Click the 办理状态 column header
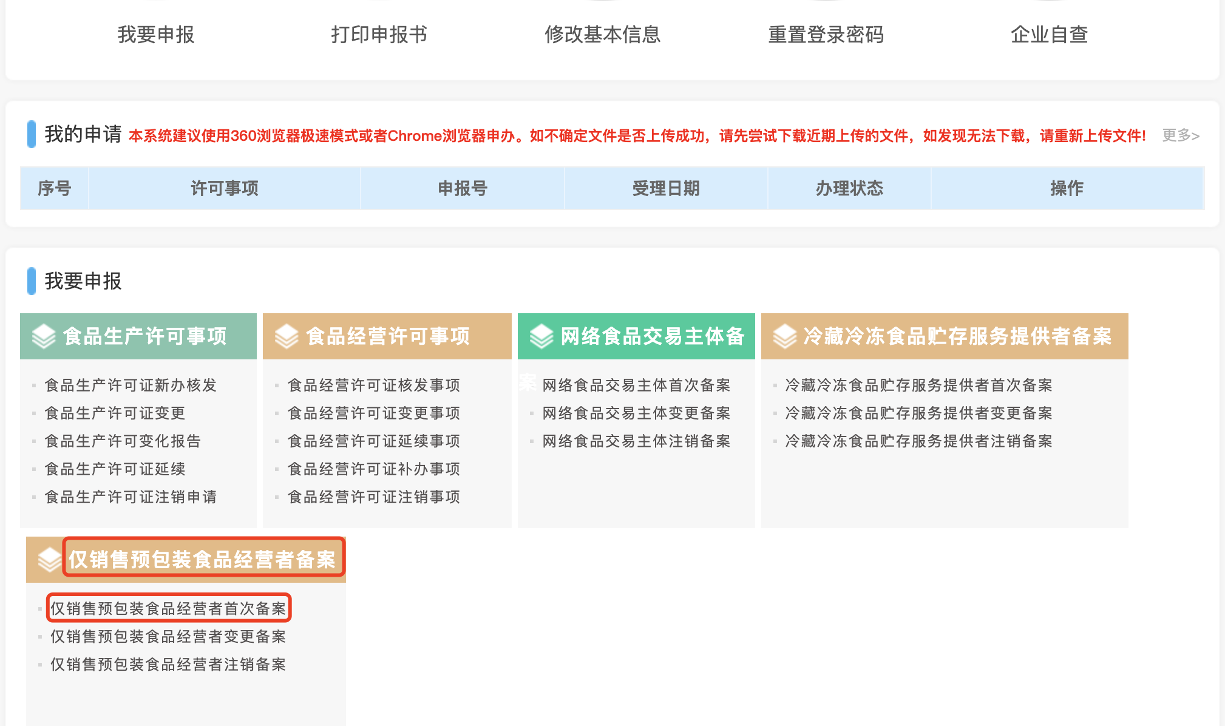This screenshot has height=726, width=1225. coord(849,189)
